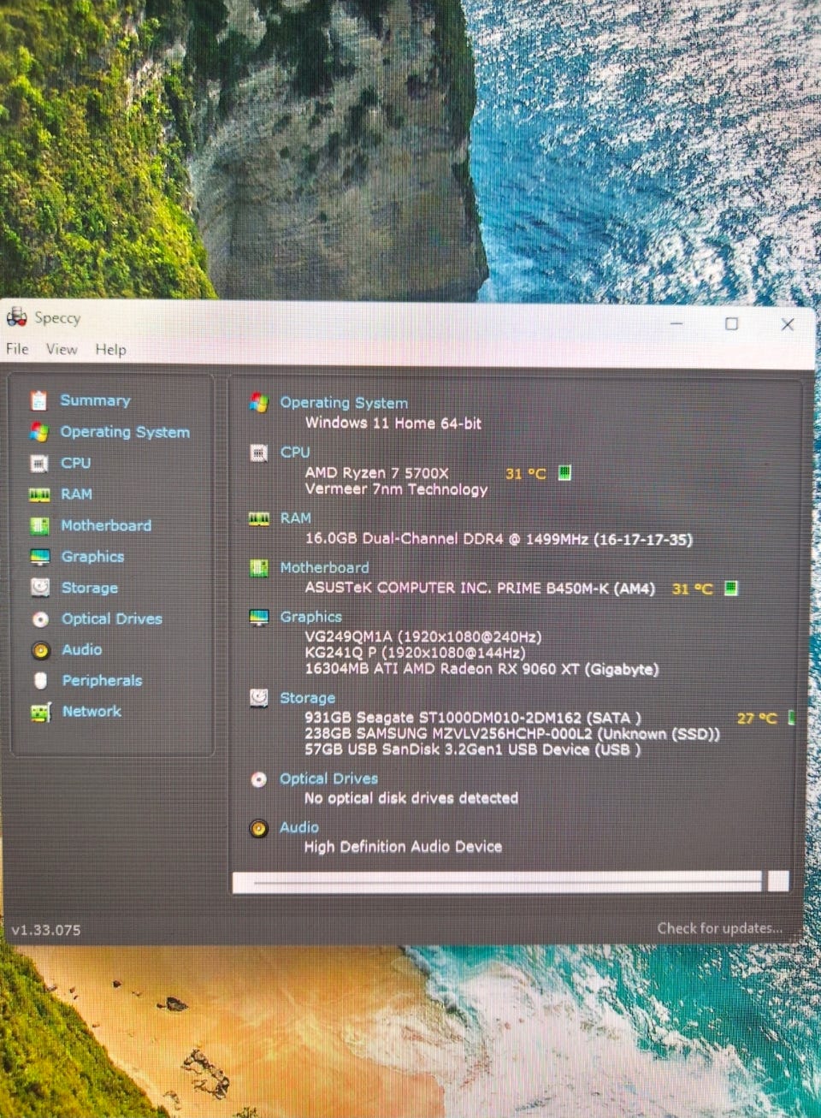This screenshot has height=1118, width=821.
Task: Click speaker icon beside Audio heading in summary
Action: click(x=258, y=828)
